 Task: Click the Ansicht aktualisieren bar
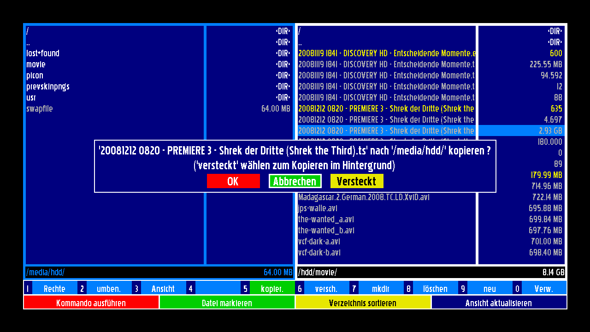499,303
